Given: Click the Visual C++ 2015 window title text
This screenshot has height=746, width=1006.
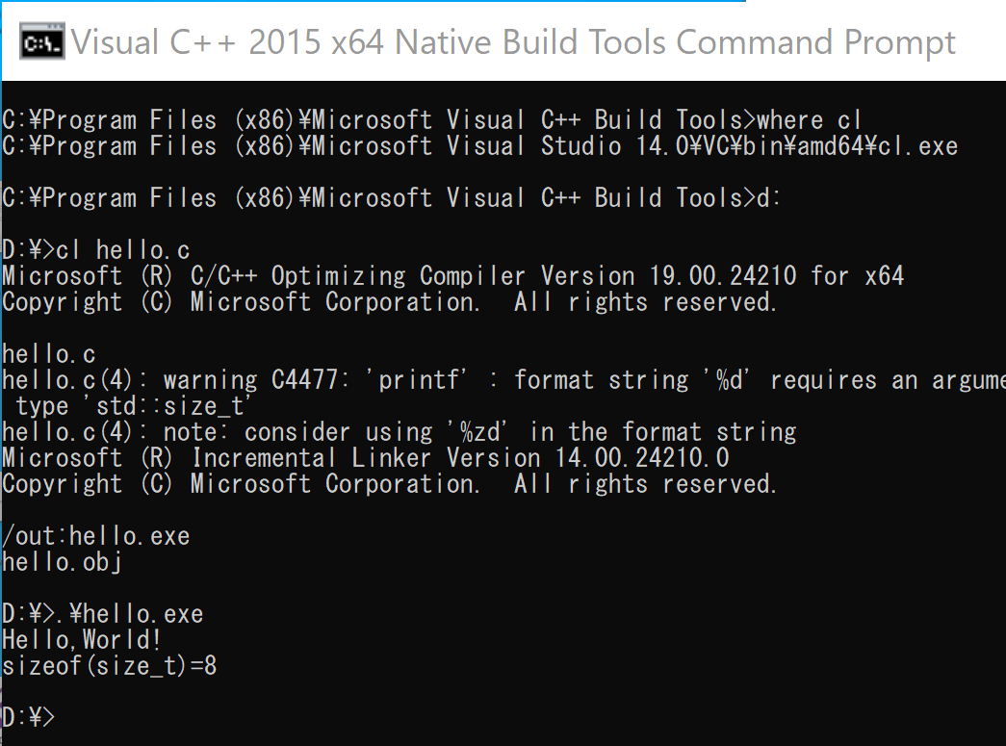Looking at the screenshot, I should (x=512, y=43).
